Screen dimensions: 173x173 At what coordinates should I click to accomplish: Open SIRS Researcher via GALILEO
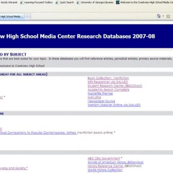click(x=108, y=82)
